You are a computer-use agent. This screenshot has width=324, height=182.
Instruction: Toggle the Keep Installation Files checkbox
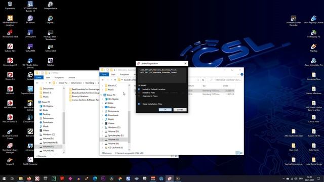coord(139,104)
